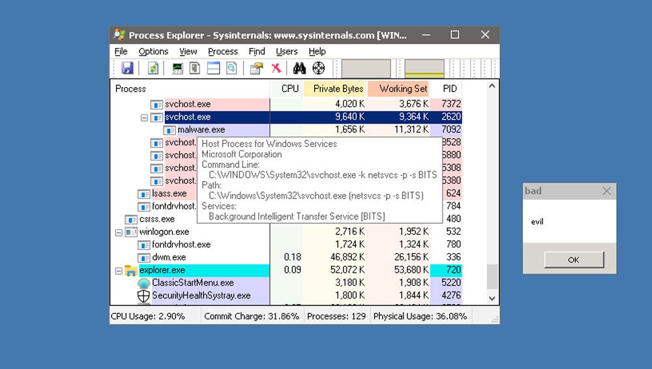Click the Working Set value 26,156 K

pos(411,257)
